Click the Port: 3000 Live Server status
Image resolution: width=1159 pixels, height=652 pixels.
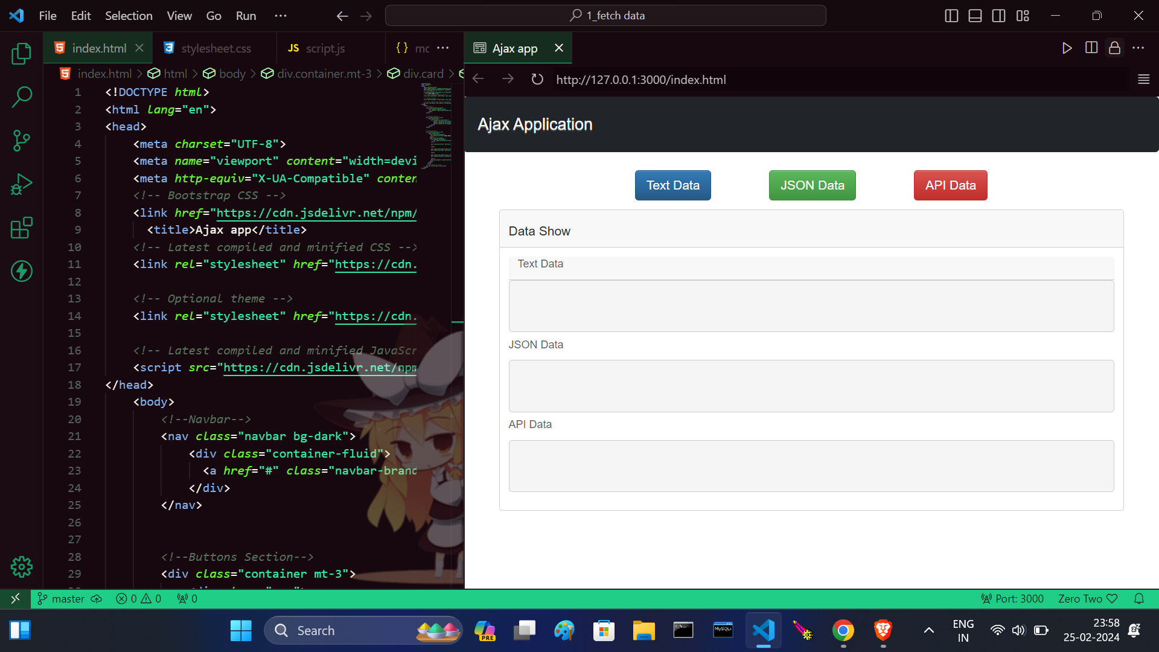click(x=1012, y=598)
